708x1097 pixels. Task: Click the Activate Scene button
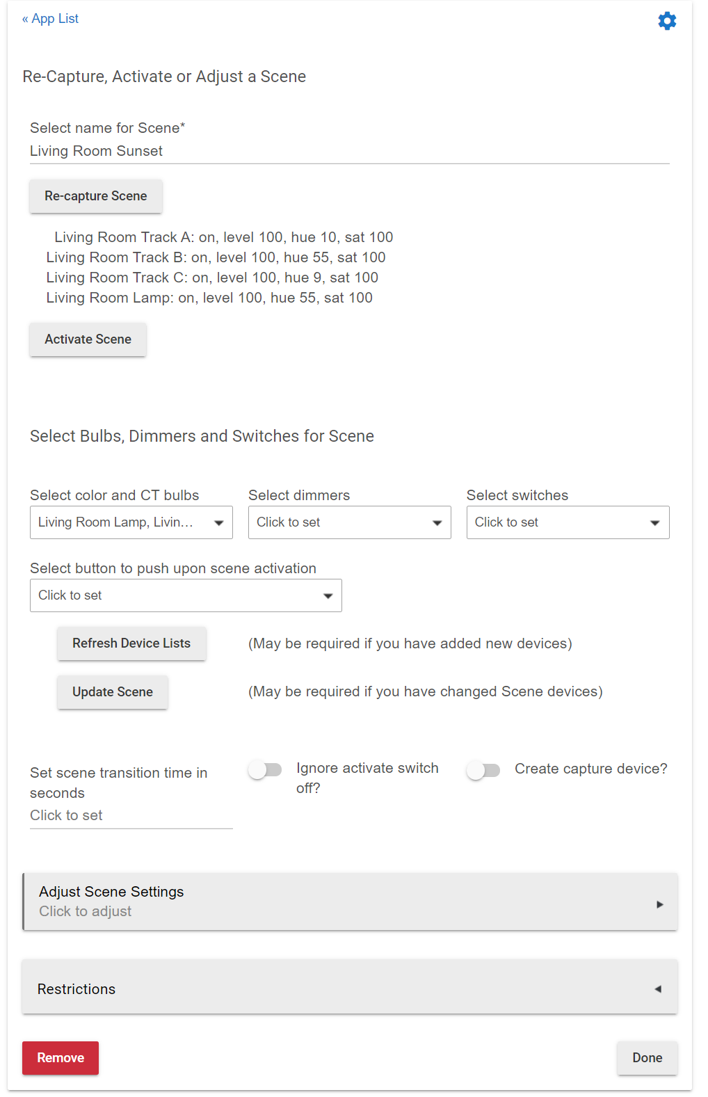(88, 339)
